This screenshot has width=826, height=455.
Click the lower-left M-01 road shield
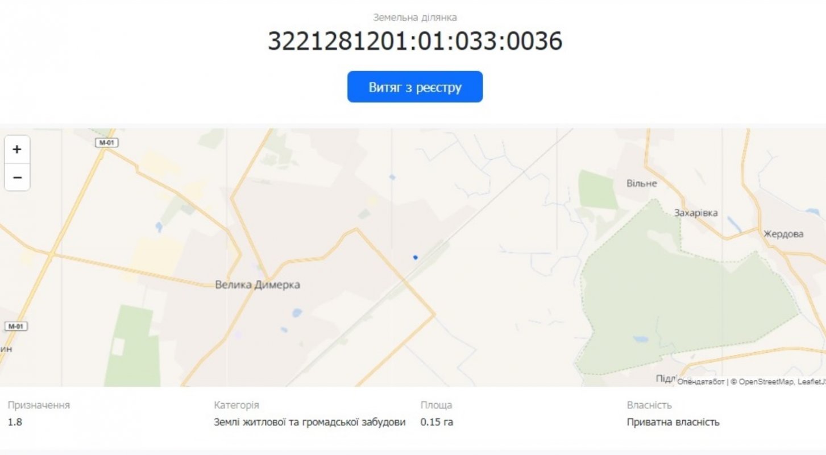tap(16, 326)
